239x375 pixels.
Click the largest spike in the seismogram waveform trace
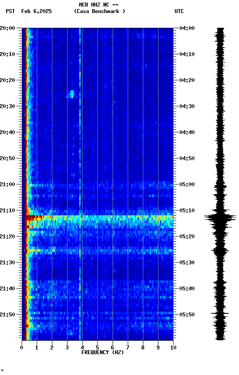pyautogui.click(x=220, y=217)
